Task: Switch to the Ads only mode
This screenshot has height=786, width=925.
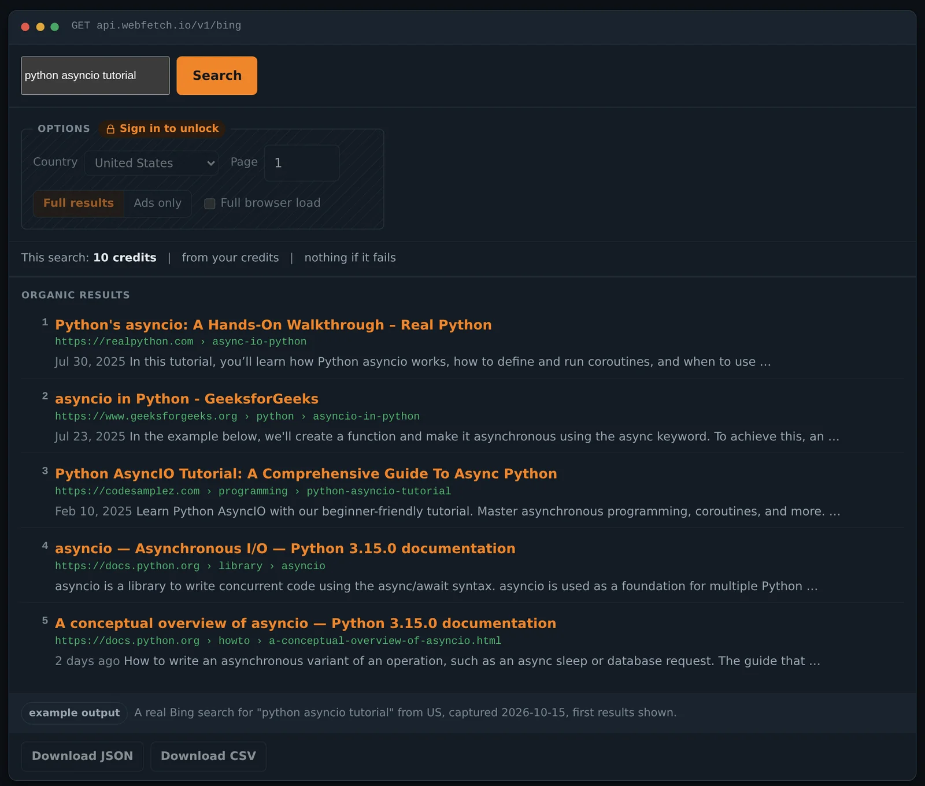Action: click(158, 203)
